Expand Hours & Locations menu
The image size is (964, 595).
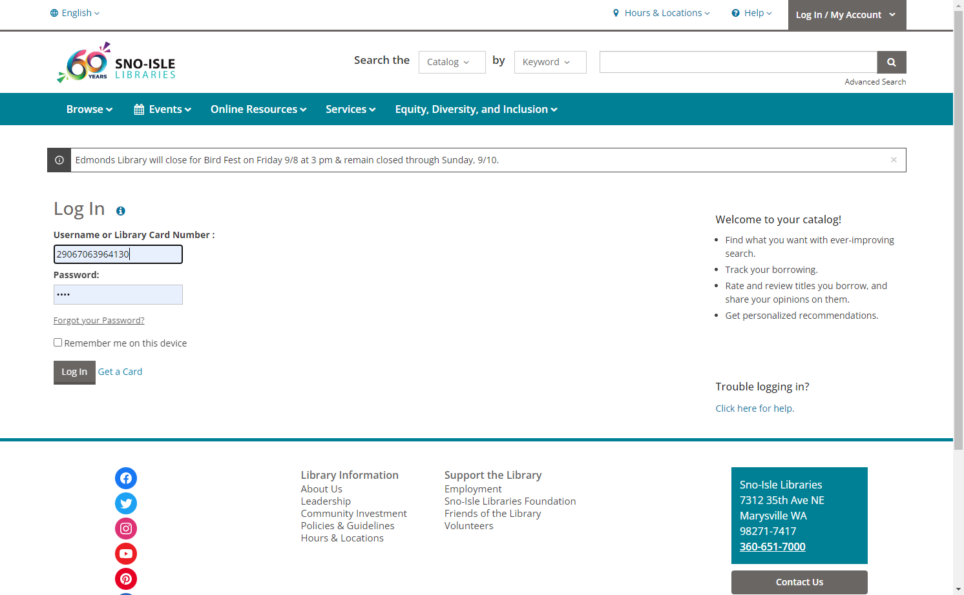coord(661,13)
